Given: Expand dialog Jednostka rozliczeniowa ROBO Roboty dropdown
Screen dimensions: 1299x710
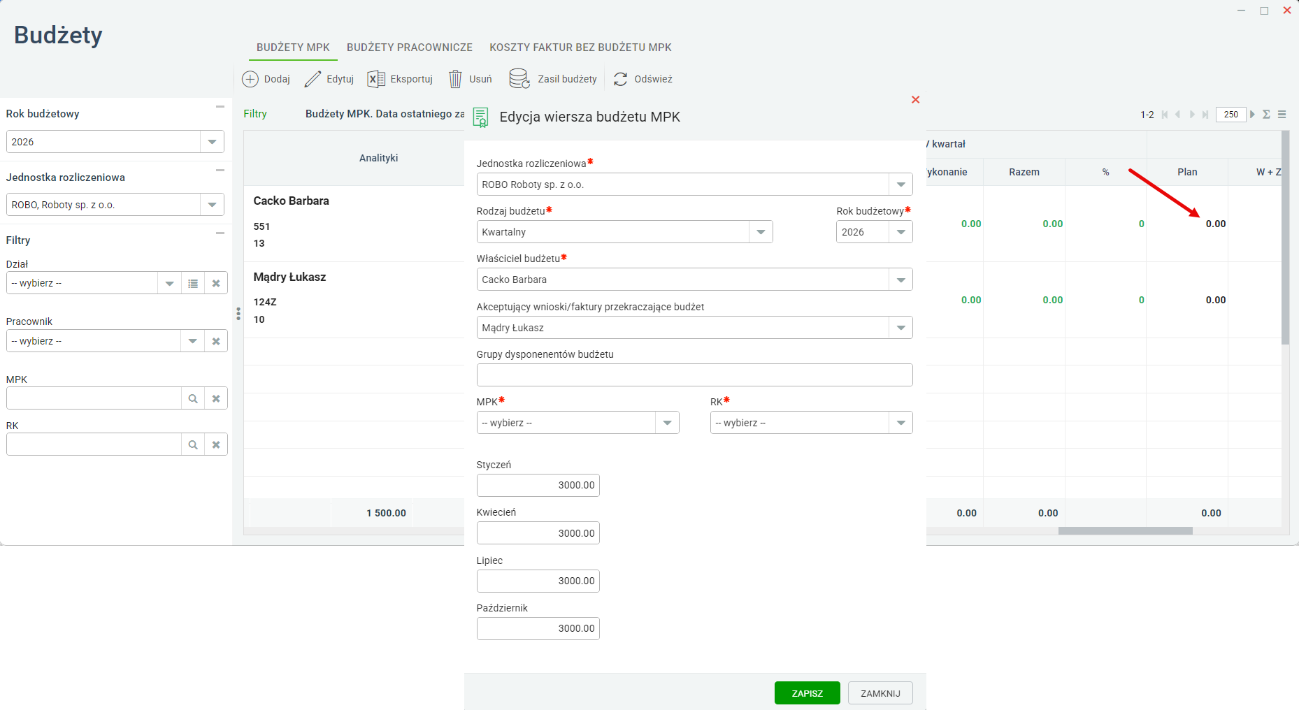Looking at the screenshot, I should (x=900, y=184).
